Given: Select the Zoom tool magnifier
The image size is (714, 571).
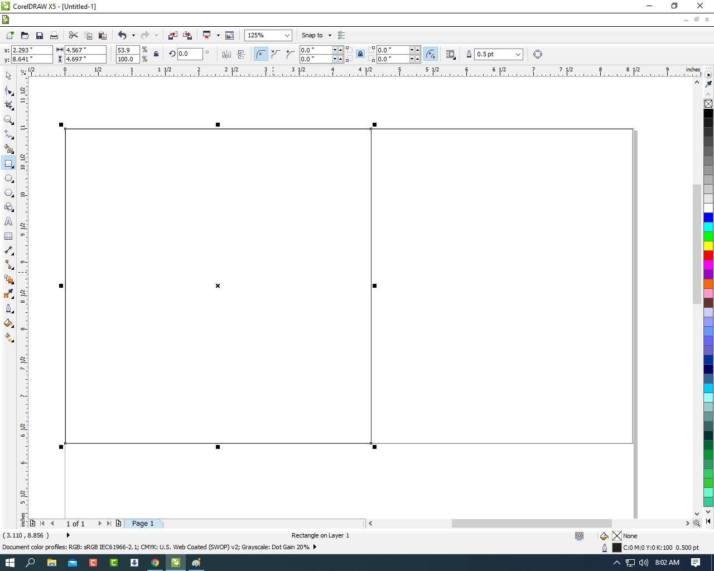Looking at the screenshot, I should (8, 119).
